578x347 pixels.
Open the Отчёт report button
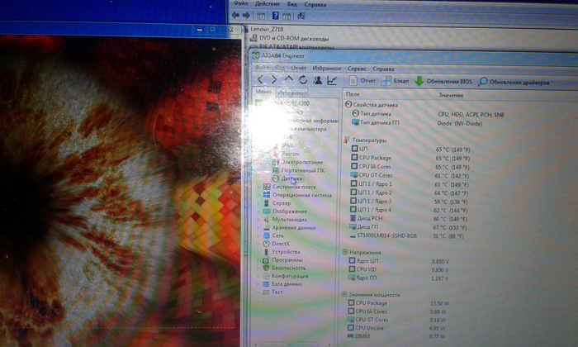click(x=362, y=81)
